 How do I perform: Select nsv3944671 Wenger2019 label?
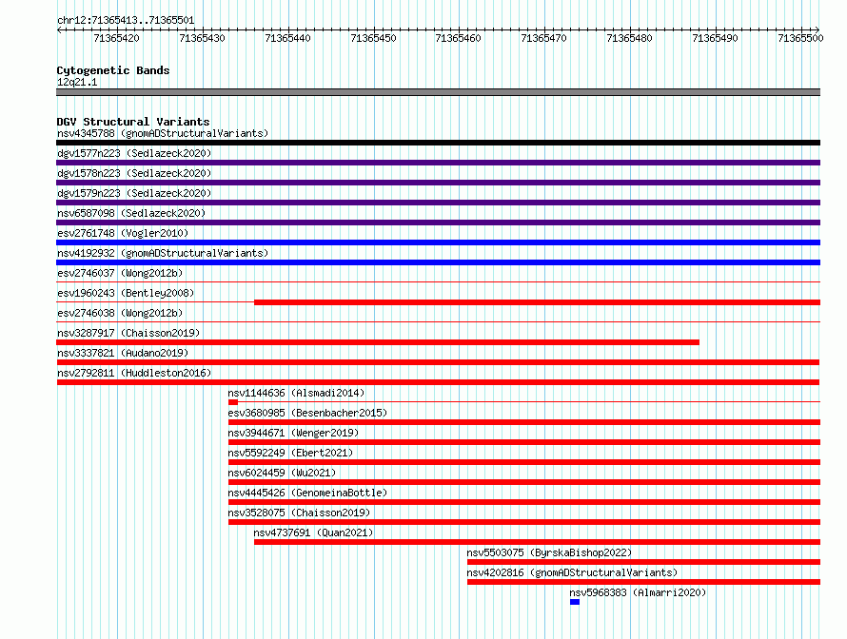[293, 433]
